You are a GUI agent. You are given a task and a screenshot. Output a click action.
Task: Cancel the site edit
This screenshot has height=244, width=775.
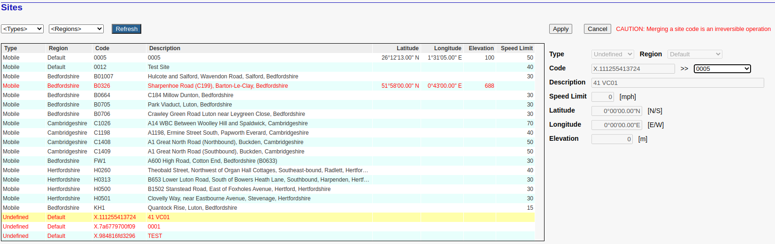click(x=597, y=29)
